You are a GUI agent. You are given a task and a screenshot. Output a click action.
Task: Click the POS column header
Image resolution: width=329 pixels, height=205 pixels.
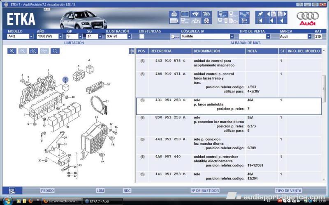click(x=142, y=51)
